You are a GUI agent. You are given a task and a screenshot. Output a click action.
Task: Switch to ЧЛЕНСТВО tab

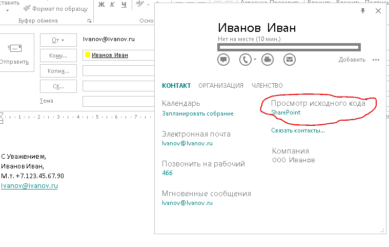click(267, 85)
